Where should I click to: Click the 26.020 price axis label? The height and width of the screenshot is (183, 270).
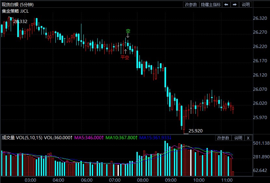point(260,103)
